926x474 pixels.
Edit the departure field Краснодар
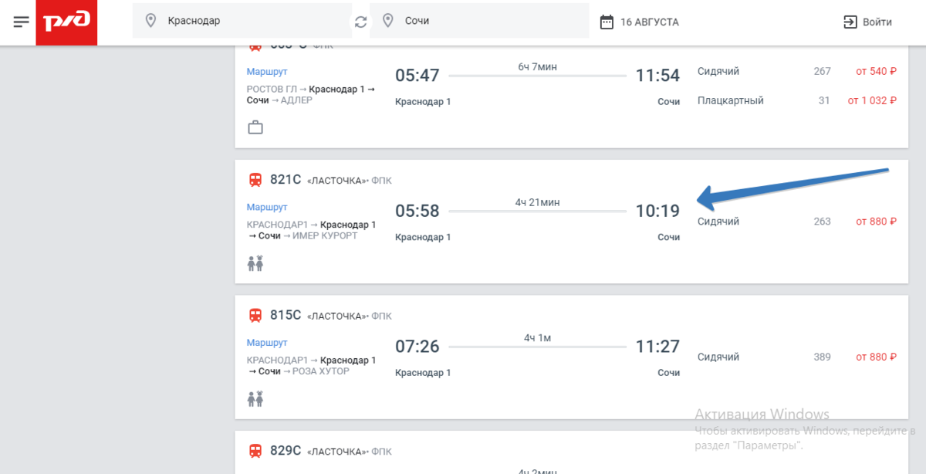[247, 21]
